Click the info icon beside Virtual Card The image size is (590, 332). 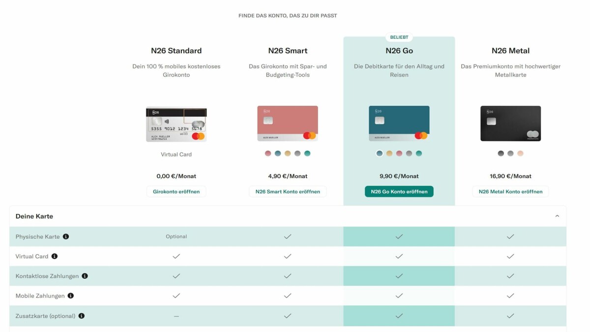click(55, 256)
